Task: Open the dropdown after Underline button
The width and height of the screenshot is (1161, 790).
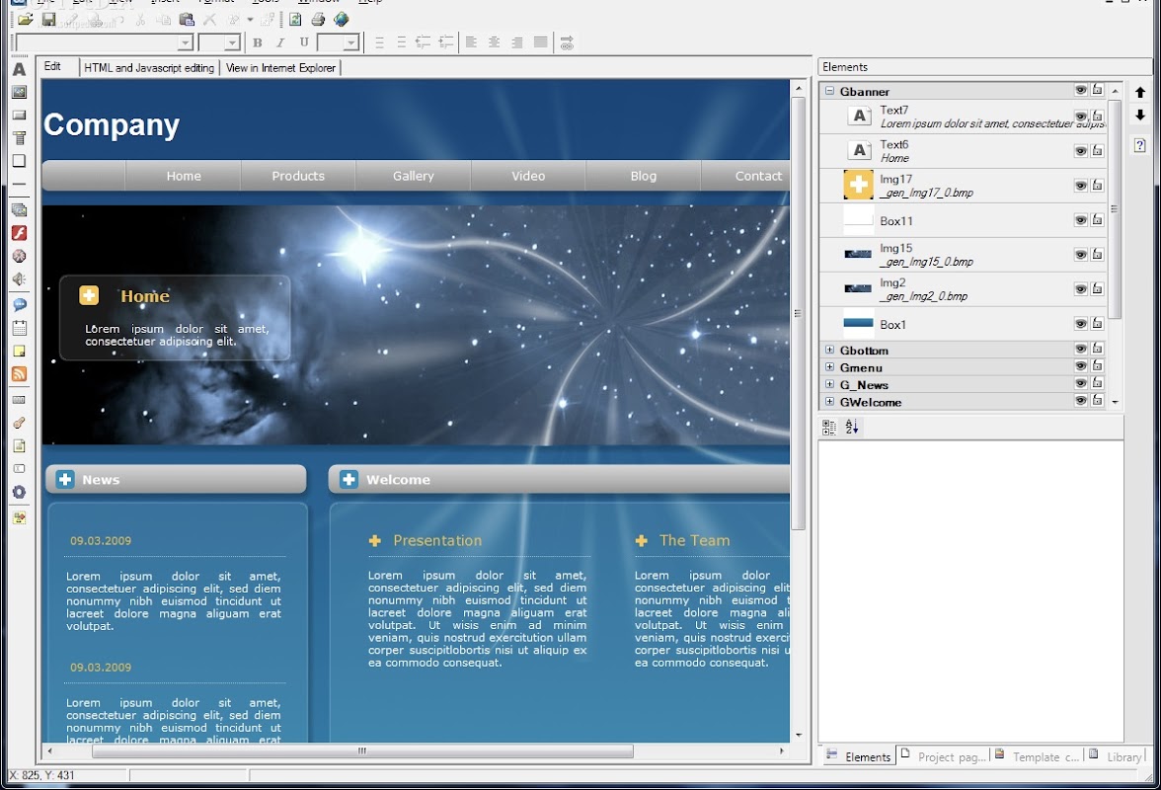Action: tap(351, 42)
